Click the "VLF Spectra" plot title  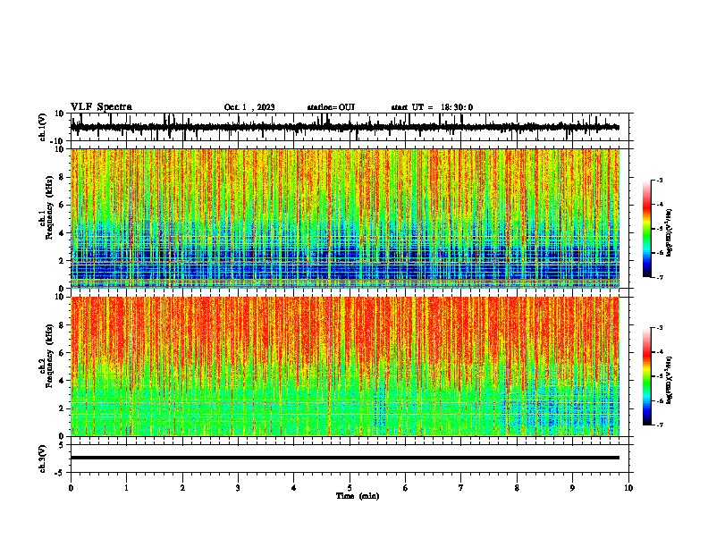coord(101,106)
